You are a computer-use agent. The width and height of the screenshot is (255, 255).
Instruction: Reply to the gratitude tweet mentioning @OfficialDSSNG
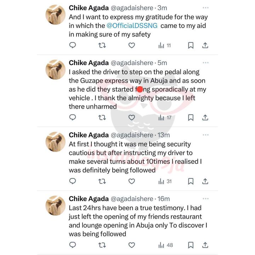click(73, 45)
